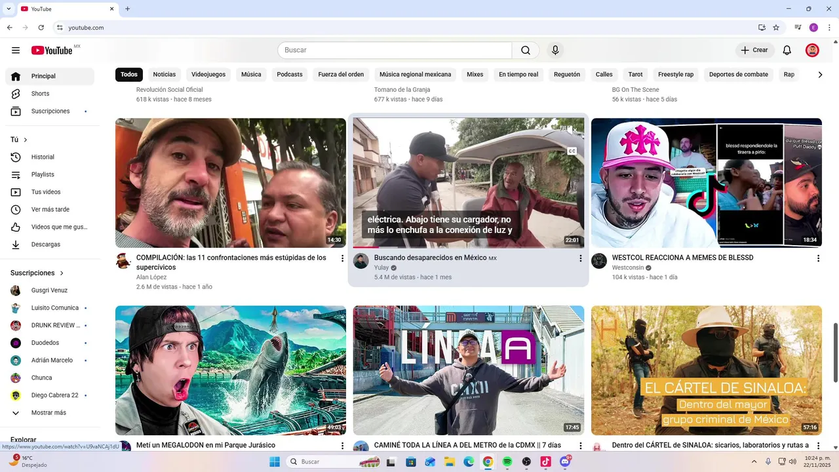The image size is (839, 472).
Task: Click the YouTube logo
Action: 52,50
